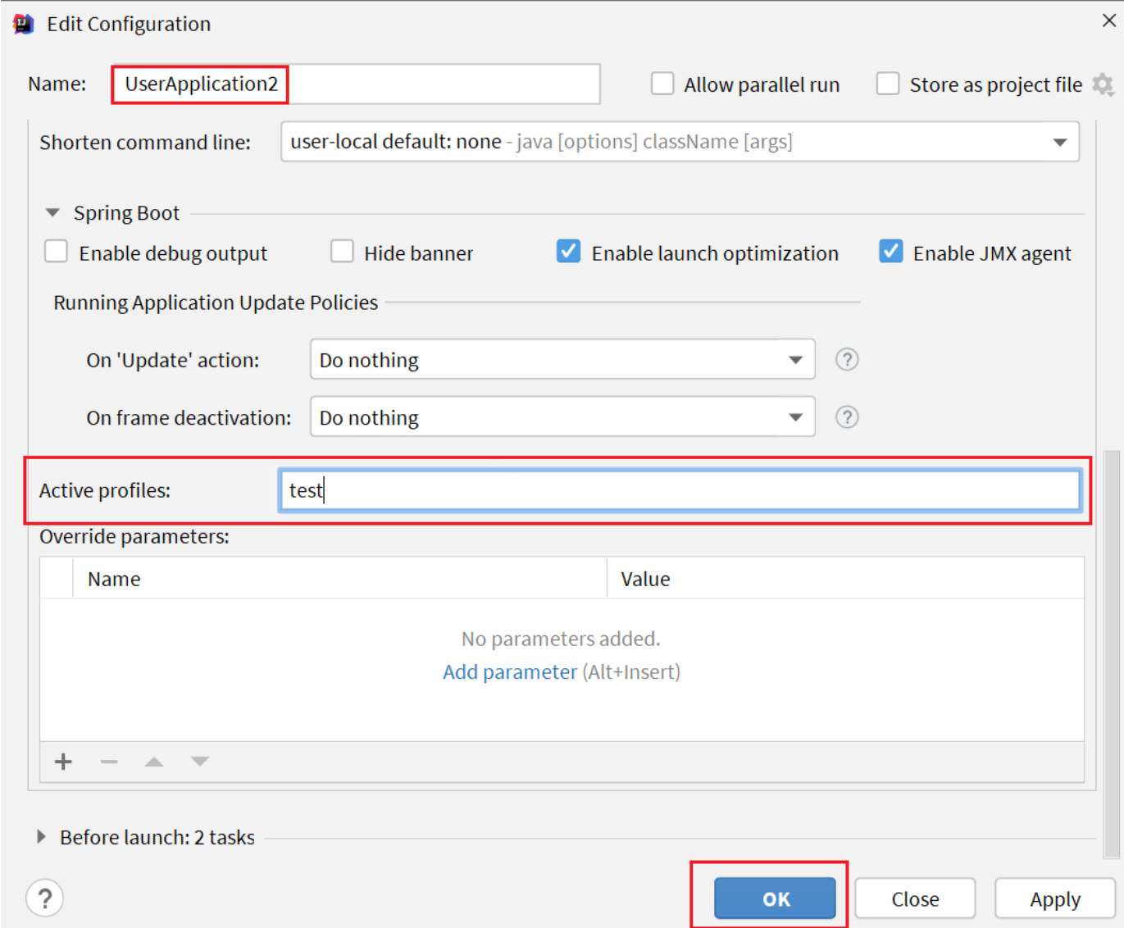Viewport: 1124px width, 928px height.
Task: Disable the Enable JMX agent checkbox
Action: [890, 252]
